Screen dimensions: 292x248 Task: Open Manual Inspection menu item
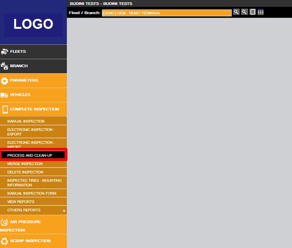26,121
